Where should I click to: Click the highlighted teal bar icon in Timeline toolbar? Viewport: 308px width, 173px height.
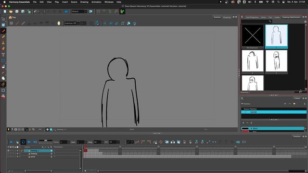point(238,142)
